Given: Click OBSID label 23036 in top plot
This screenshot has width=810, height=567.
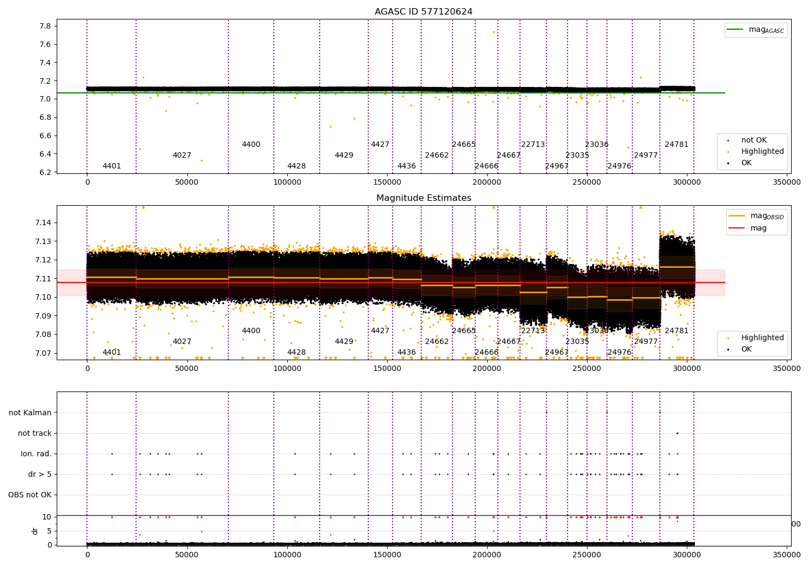Looking at the screenshot, I should (x=597, y=145).
